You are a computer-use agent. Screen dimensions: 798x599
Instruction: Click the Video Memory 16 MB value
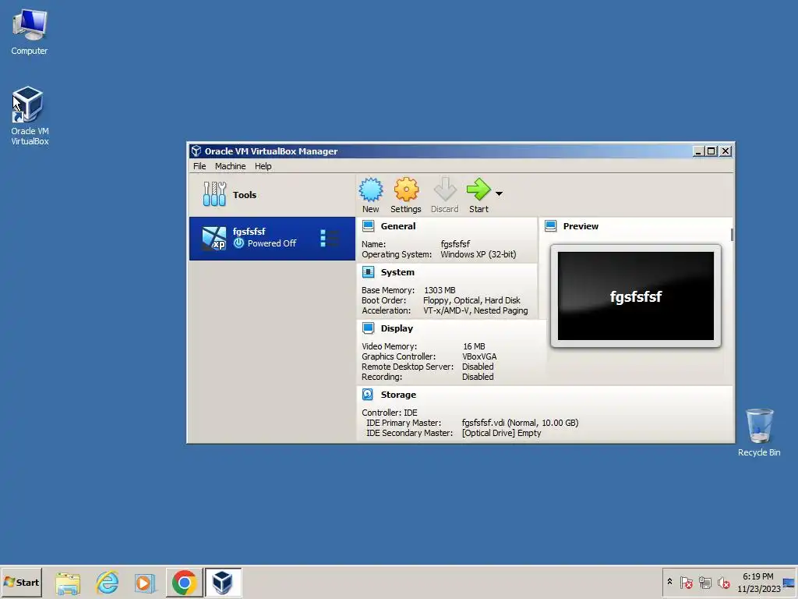point(474,346)
